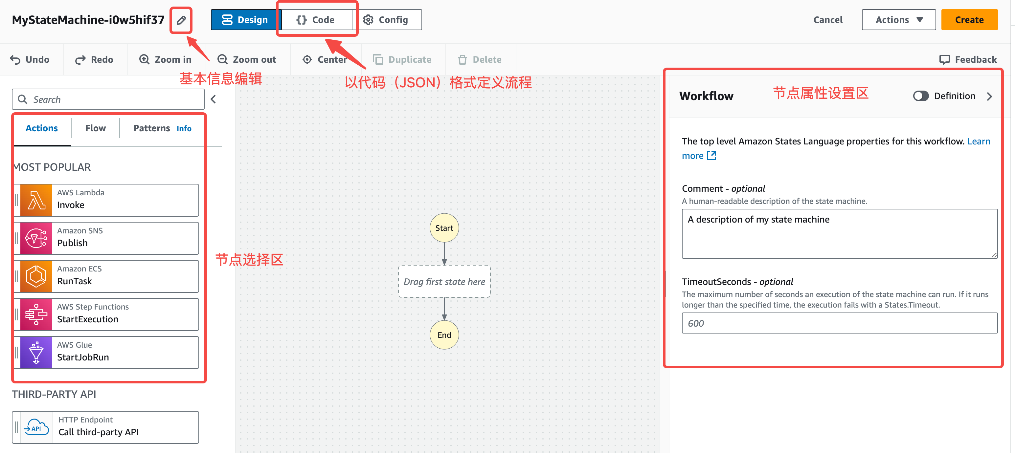
Task: Click the MyStateMachine-i0w5hif37 title
Action: (88, 20)
